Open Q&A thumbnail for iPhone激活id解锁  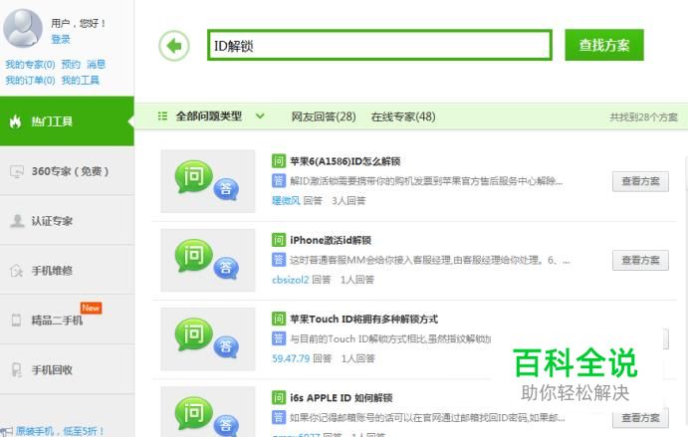208,260
